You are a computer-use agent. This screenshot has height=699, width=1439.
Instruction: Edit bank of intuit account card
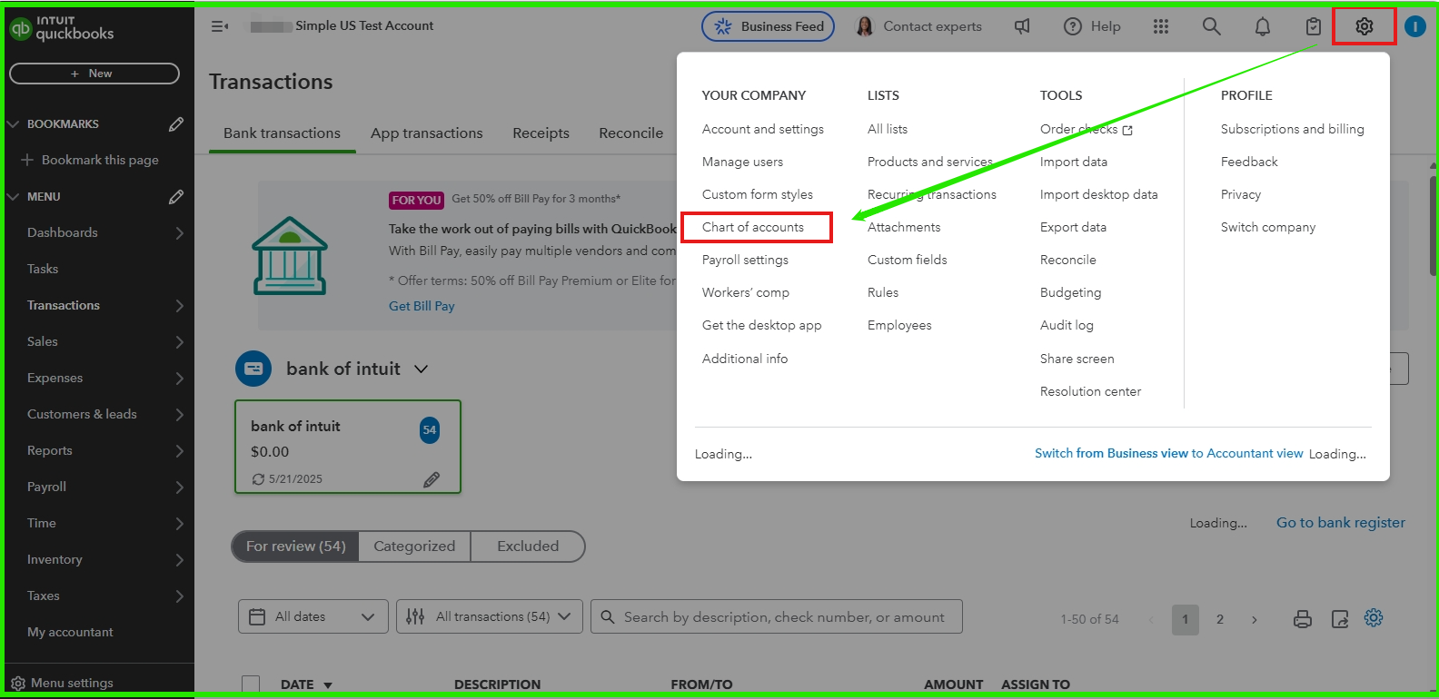point(432,478)
